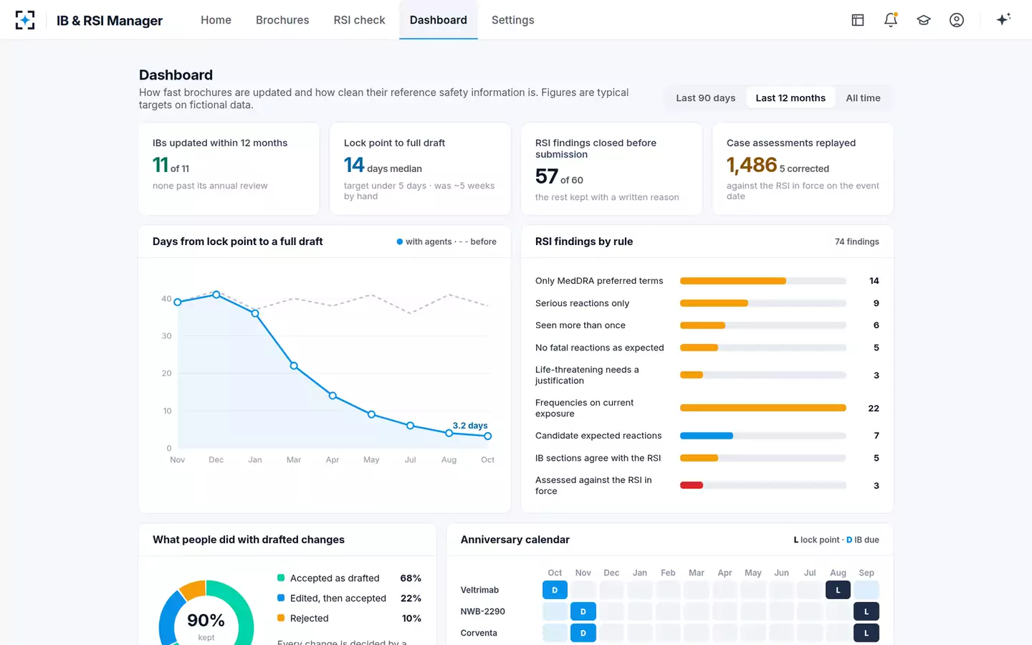Open the sparkle AI assistant icon

1003,19
